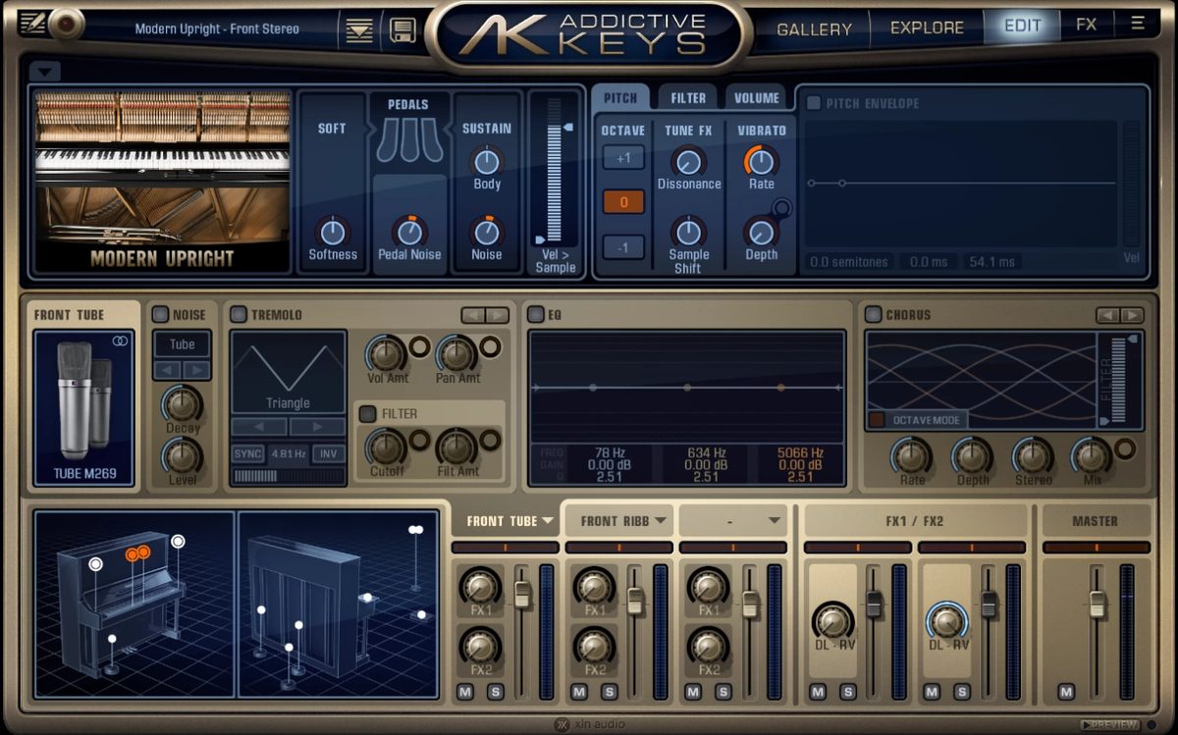Click the highlighted orange mic position on piano
This screenshot has height=735, width=1178.
coord(136,553)
